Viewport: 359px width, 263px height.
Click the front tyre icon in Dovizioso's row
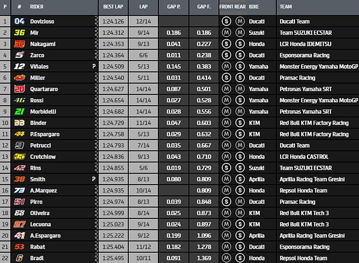226,21
